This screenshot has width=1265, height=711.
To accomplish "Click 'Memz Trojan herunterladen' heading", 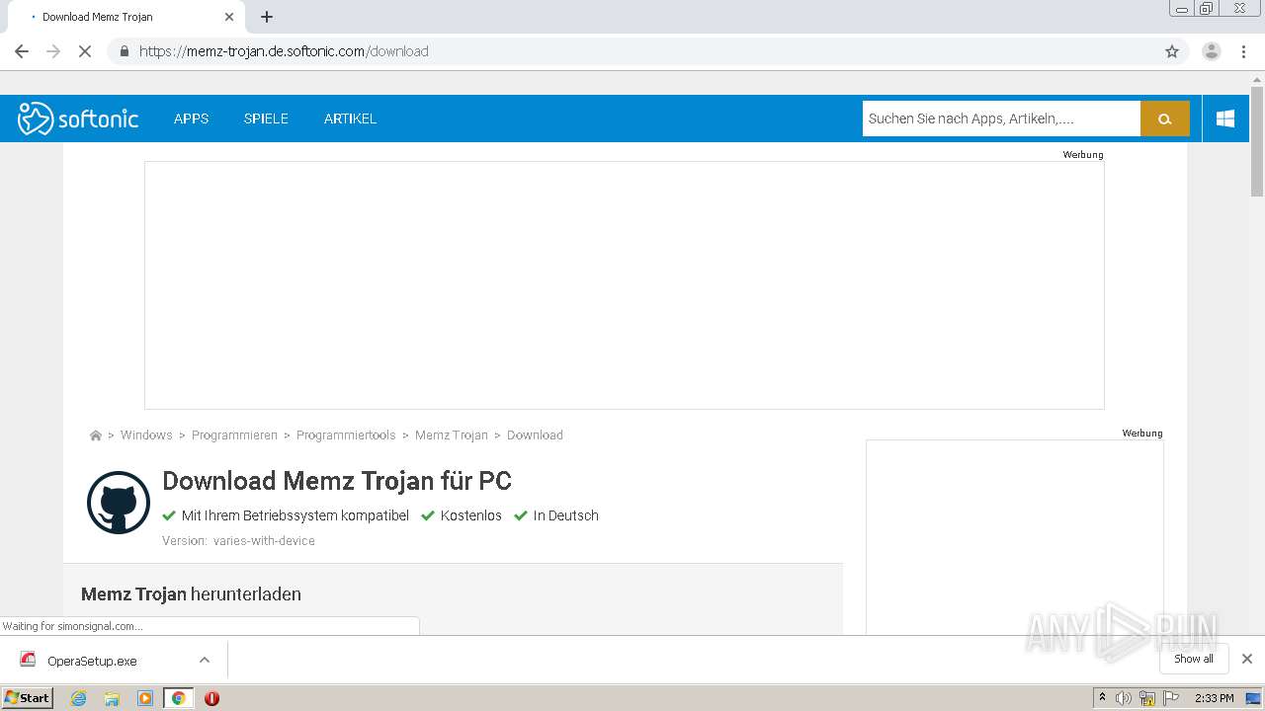I will (x=191, y=594).
